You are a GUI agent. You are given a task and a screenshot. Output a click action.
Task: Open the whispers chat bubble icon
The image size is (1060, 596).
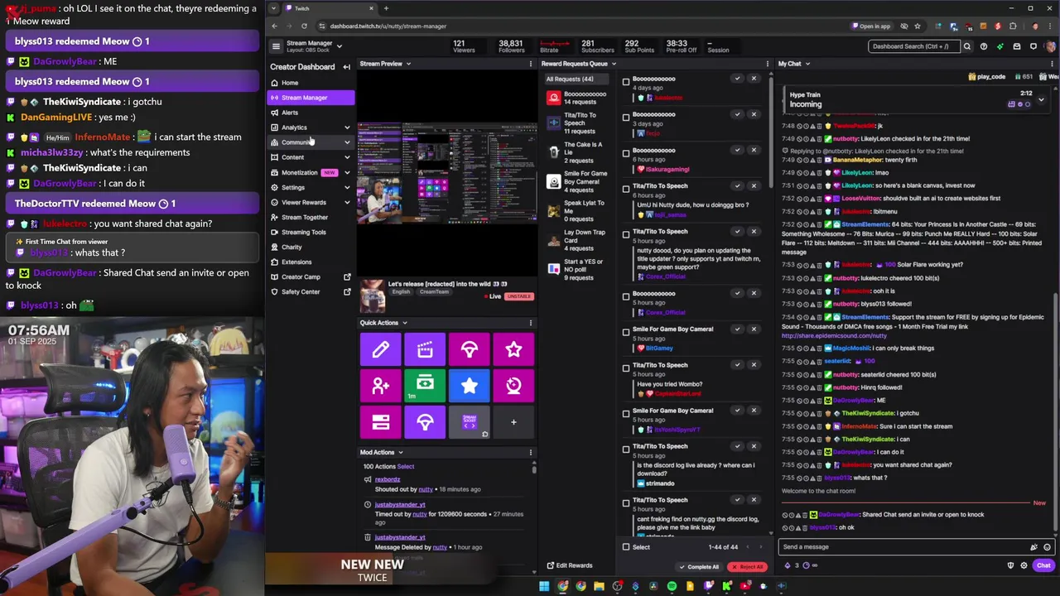[1033, 46]
